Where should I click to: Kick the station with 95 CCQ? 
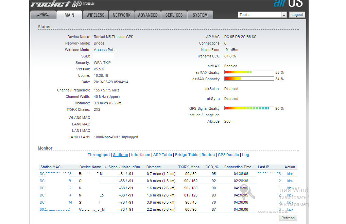pos(290,174)
